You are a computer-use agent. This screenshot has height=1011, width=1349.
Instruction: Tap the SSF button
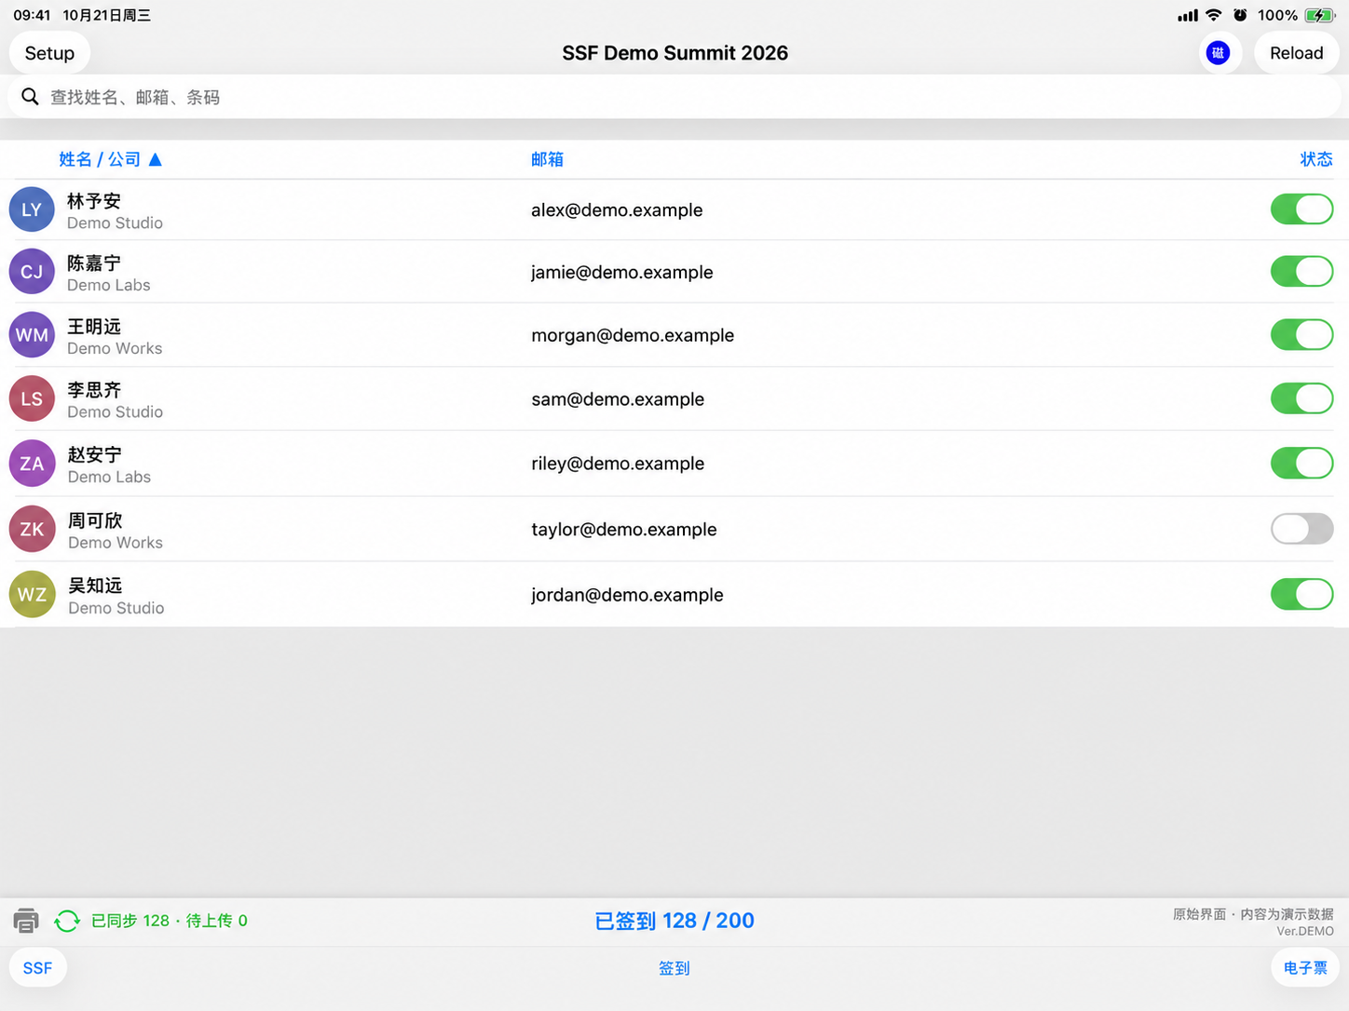(x=37, y=968)
